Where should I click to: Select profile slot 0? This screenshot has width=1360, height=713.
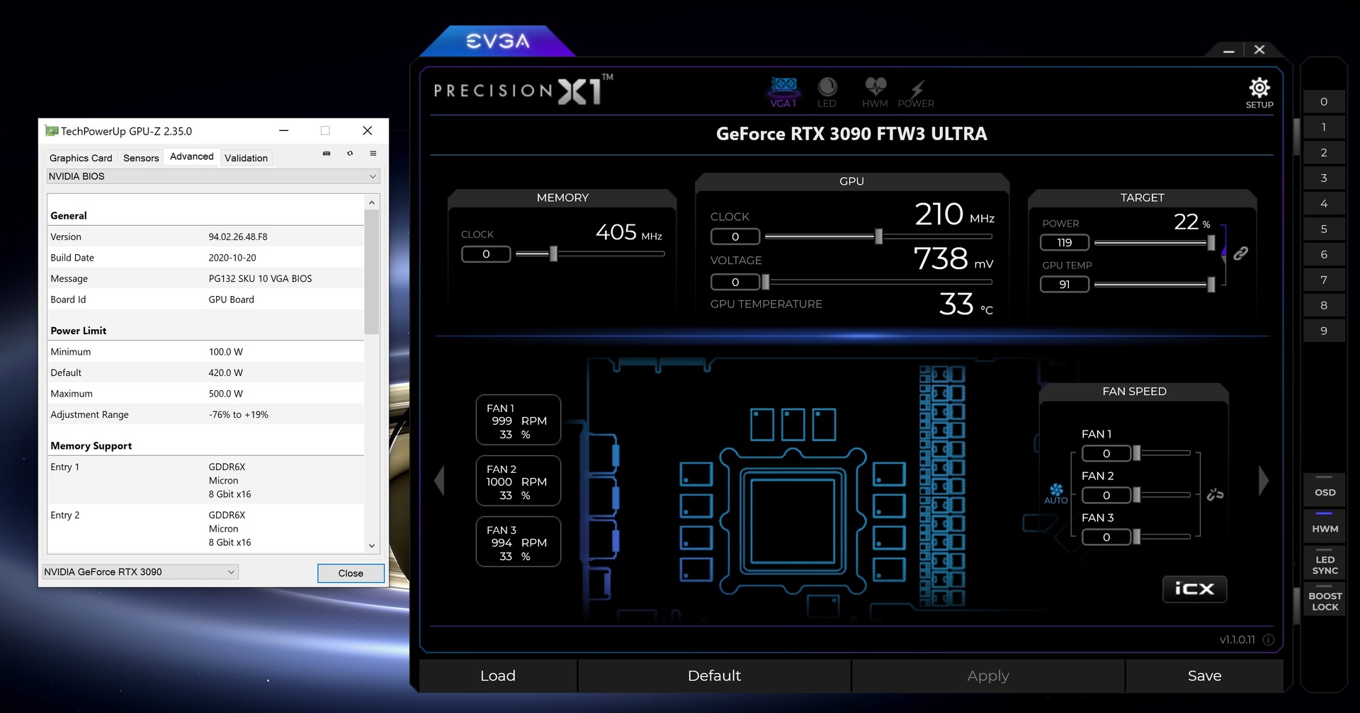click(x=1324, y=102)
